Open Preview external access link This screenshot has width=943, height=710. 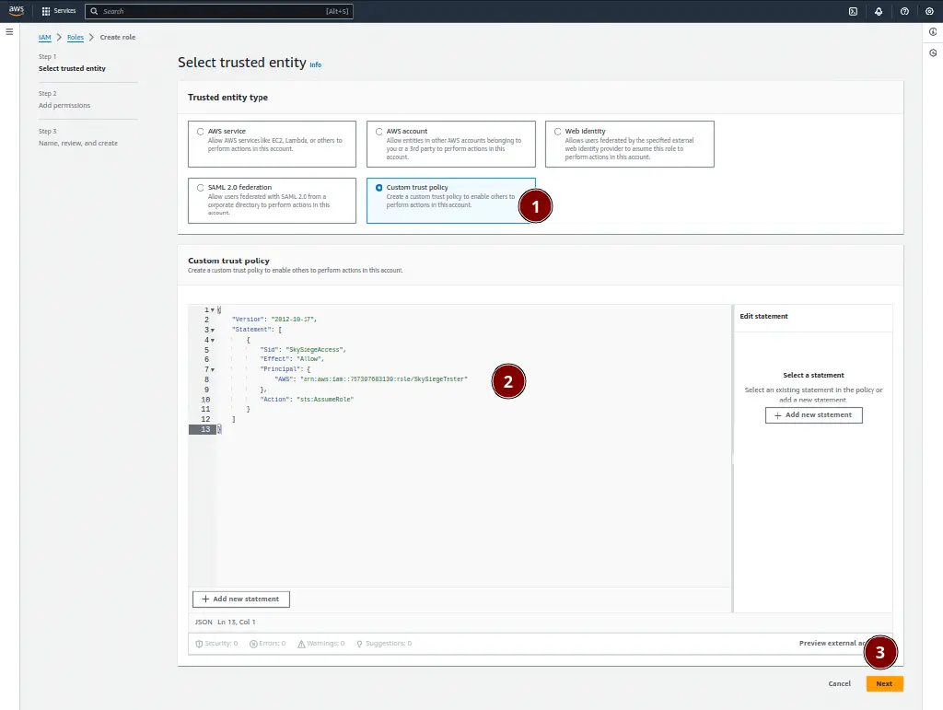(832, 644)
